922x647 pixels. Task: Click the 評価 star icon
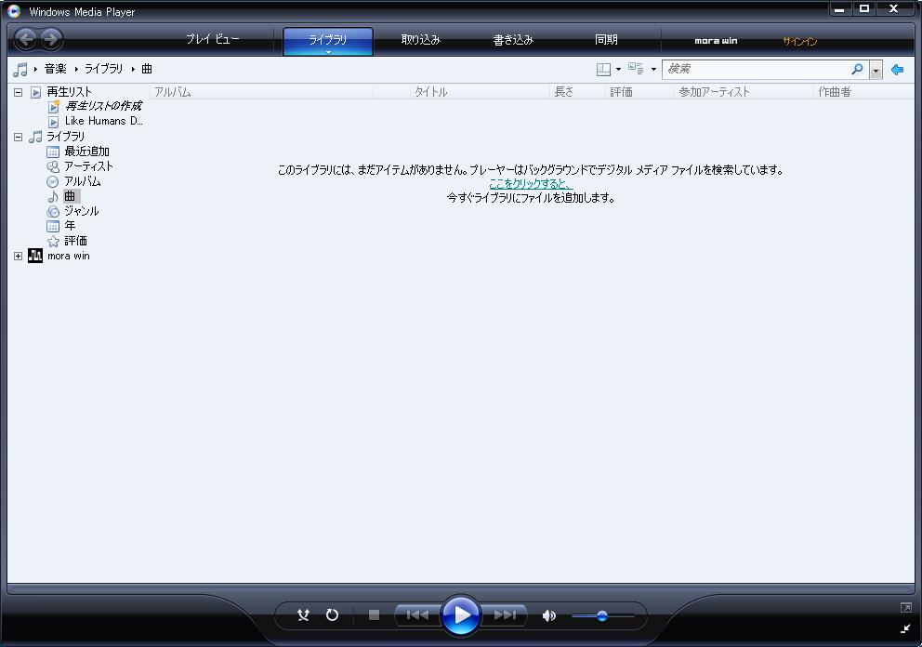[53, 241]
